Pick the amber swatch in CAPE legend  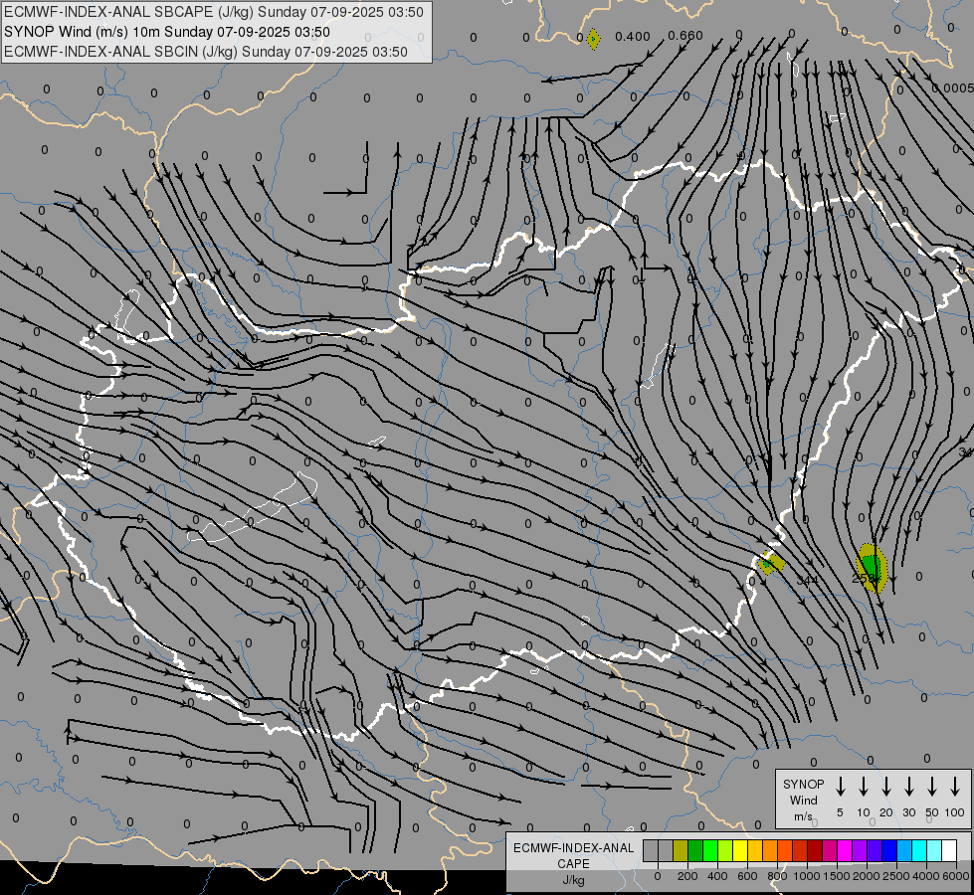[755, 850]
